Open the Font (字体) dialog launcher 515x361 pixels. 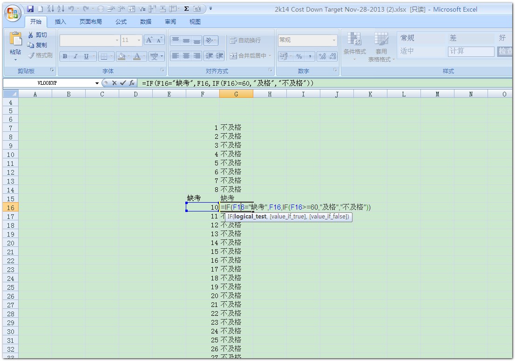click(162, 70)
